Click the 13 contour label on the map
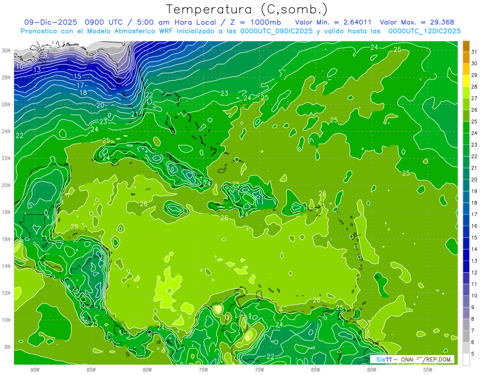Image resolution: width=485 pixels, height=375 pixels. (37, 70)
